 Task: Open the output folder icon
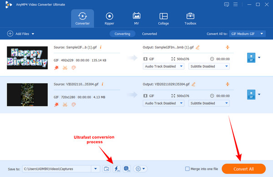click(x=106, y=169)
